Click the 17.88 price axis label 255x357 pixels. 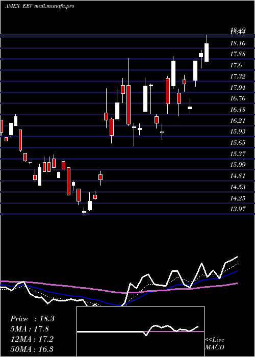coord(238,54)
